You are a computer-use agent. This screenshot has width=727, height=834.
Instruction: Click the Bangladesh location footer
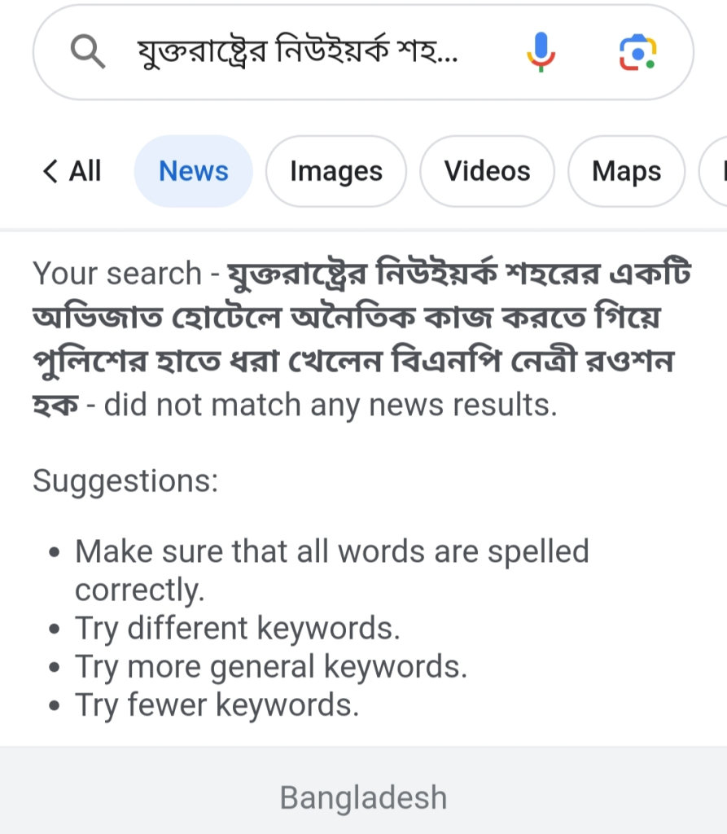pos(363,797)
